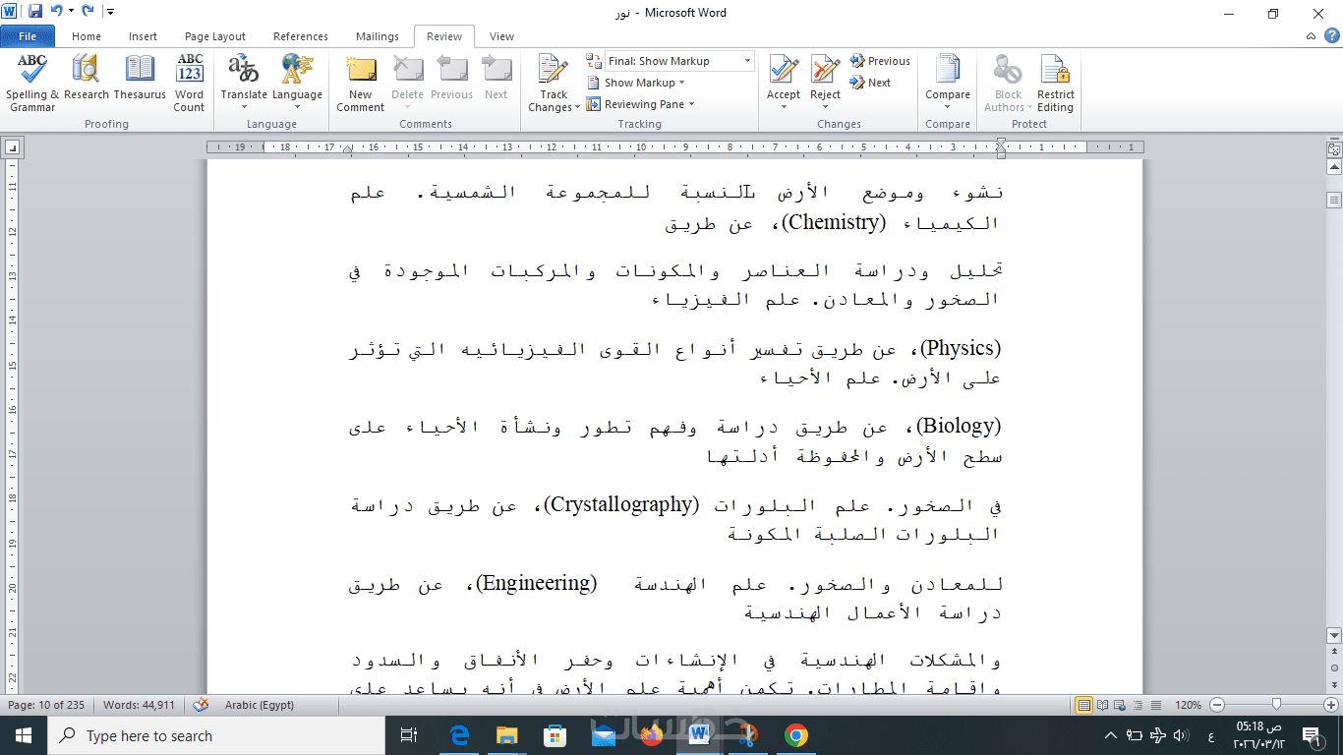Open Google Chrome from the taskbar
The height and width of the screenshot is (755, 1343).
click(x=796, y=735)
